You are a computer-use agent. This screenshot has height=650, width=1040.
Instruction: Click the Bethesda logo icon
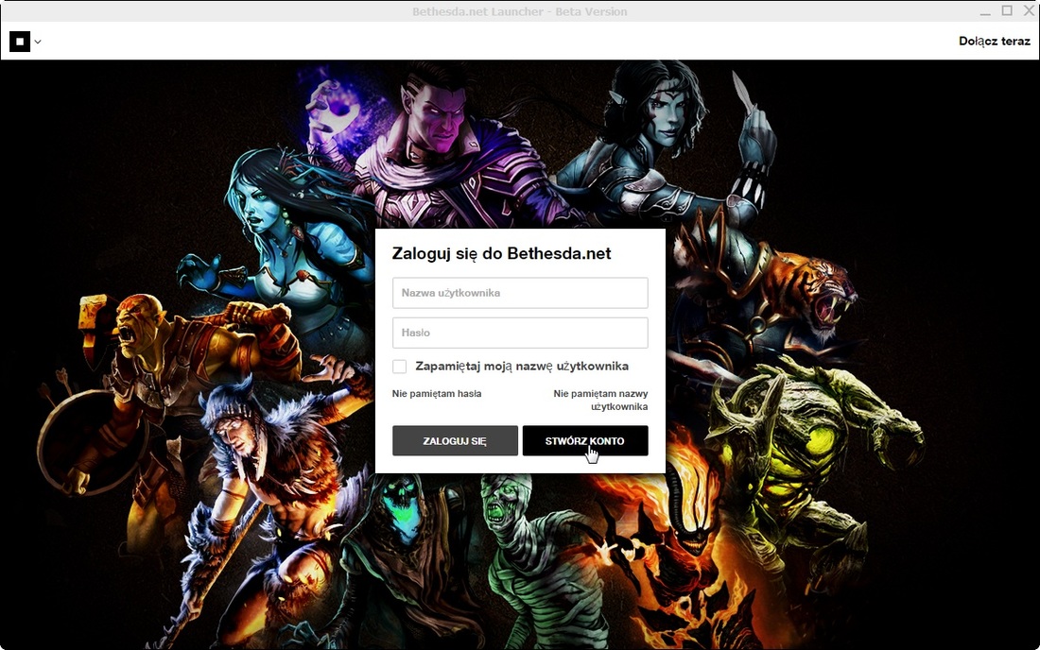[20, 41]
